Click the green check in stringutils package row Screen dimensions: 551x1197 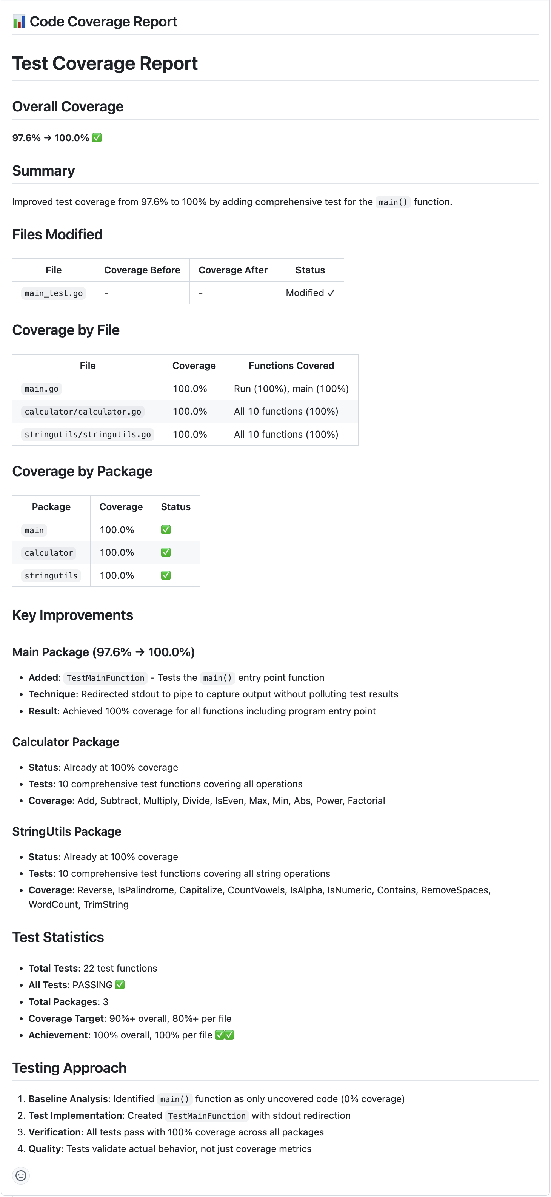tap(166, 575)
